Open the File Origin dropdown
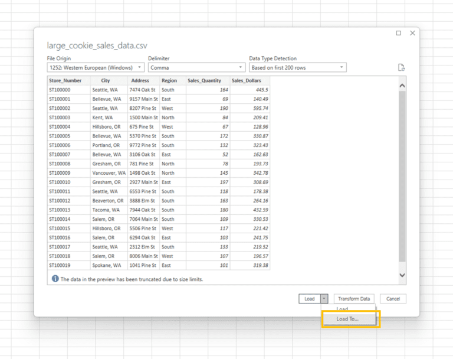The image size is (453, 359). (96, 68)
